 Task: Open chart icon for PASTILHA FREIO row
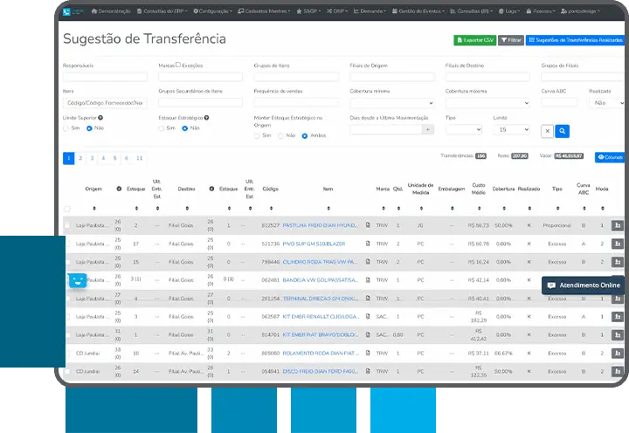click(618, 225)
